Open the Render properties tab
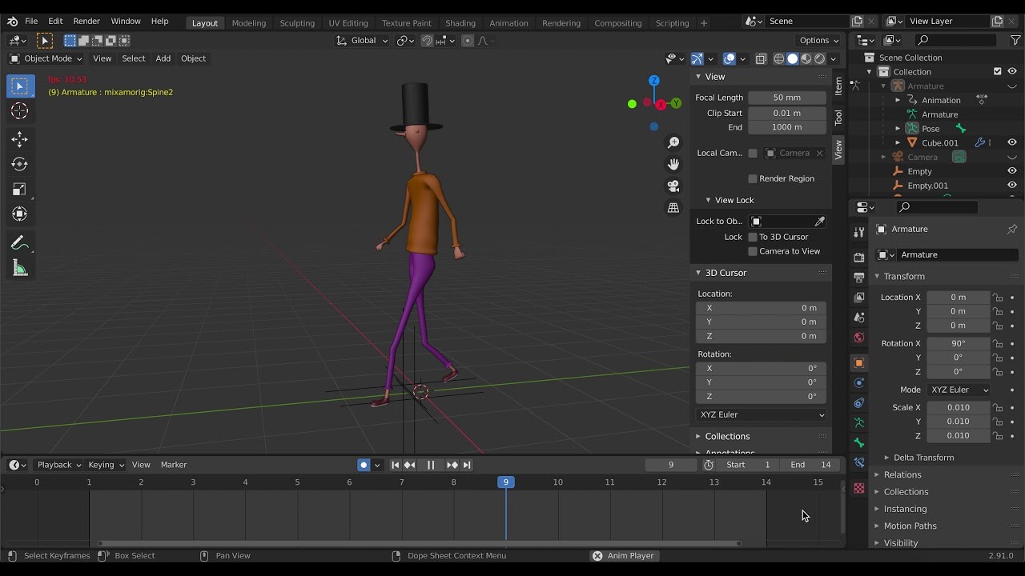 858,258
